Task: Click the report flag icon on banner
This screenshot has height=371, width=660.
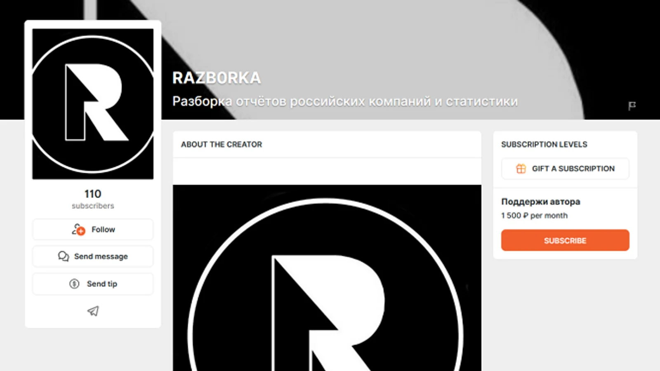Action: 632,106
